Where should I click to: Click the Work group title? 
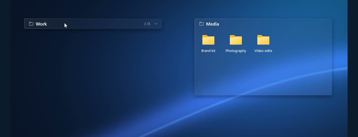(41, 24)
